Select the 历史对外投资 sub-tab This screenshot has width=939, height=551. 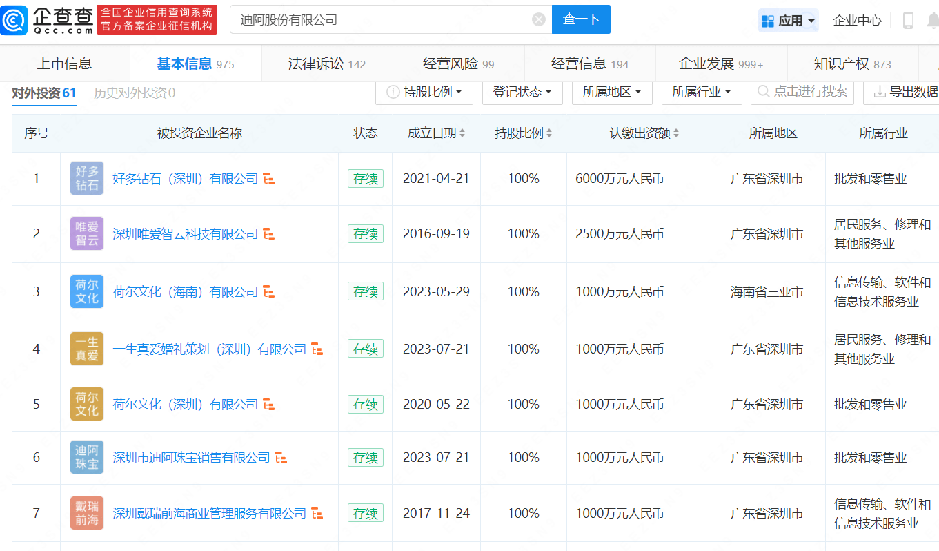coord(135,93)
